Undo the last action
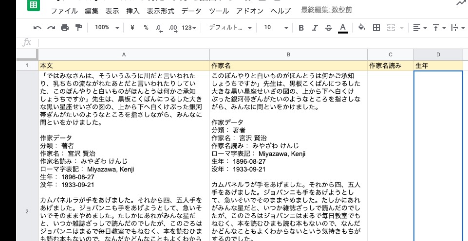Image resolution: width=468 pixels, height=241 pixels. (x=37, y=28)
